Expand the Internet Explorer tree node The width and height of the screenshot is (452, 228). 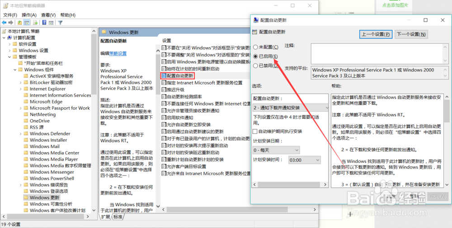click(x=20, y=89)
